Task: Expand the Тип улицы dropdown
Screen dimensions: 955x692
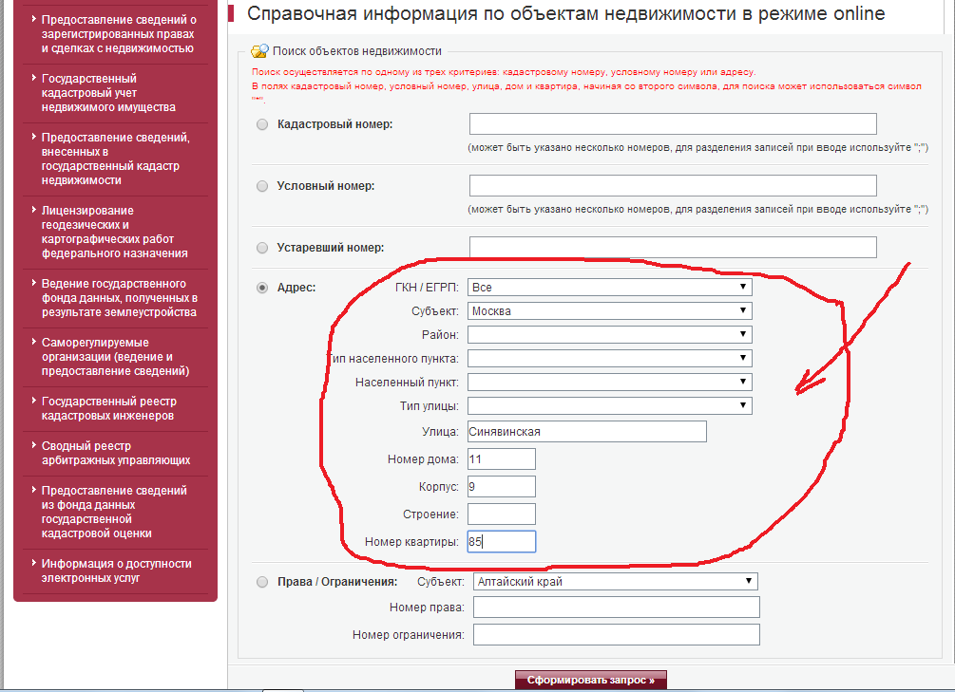Action: [609, 406]
